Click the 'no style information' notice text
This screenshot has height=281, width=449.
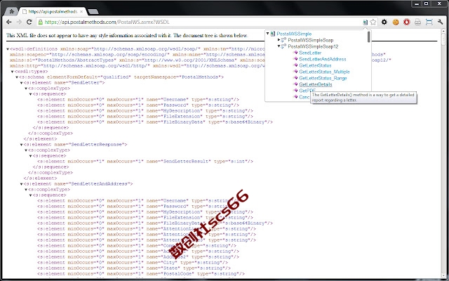127,36
